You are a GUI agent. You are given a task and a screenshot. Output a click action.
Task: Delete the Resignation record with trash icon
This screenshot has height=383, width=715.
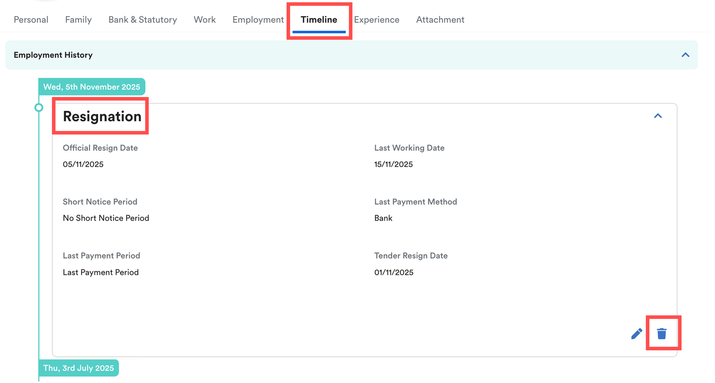tap(662, 333)
